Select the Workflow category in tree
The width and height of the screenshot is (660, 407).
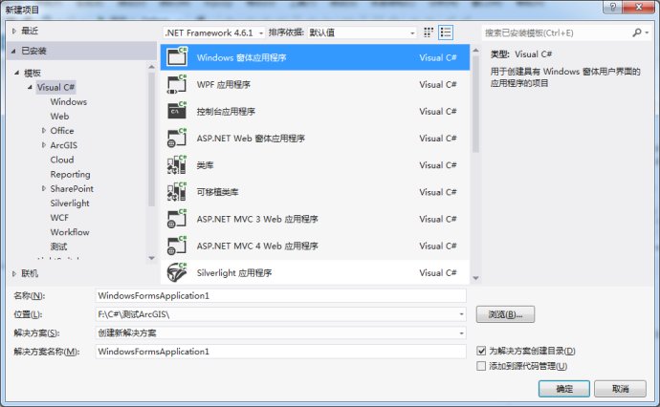coord(70,232)
